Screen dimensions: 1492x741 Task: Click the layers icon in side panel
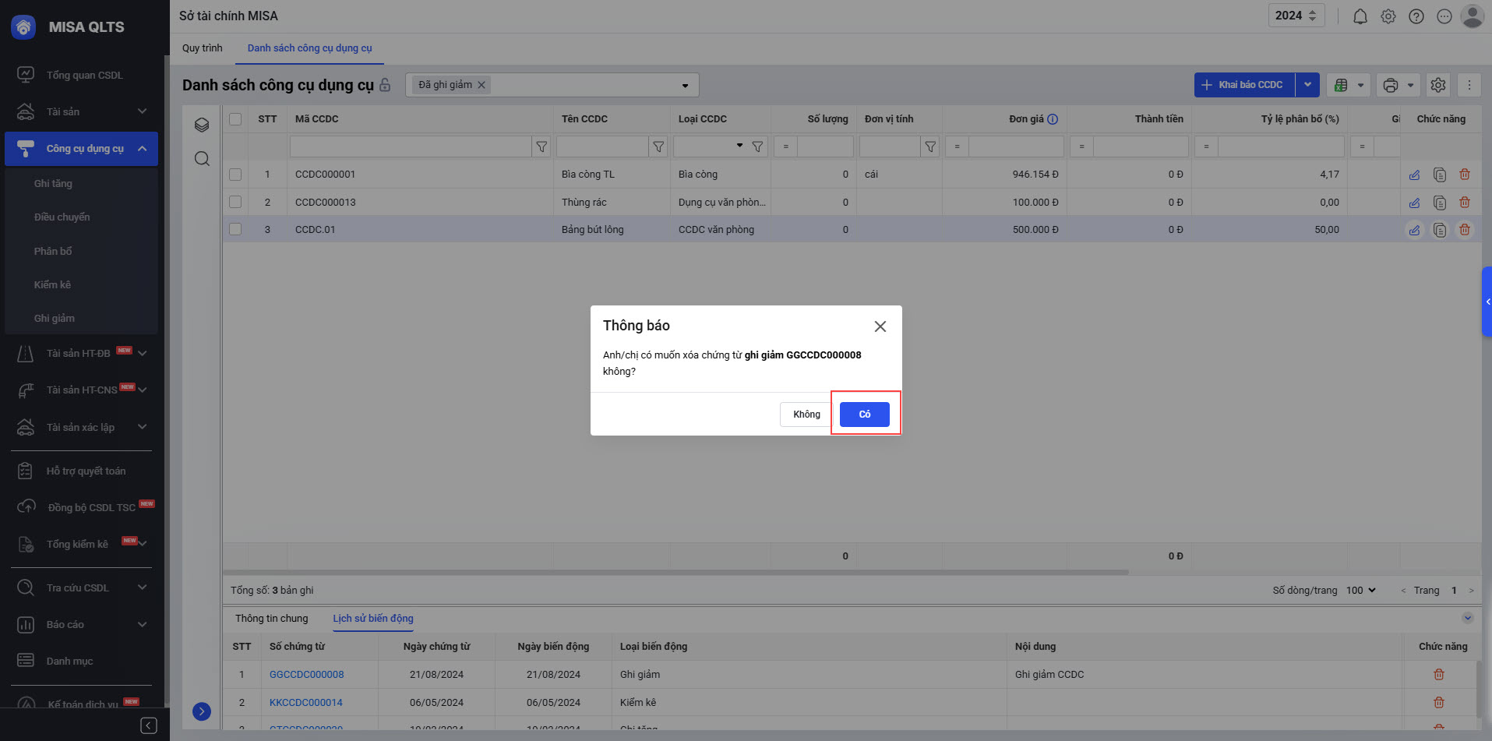202,125
